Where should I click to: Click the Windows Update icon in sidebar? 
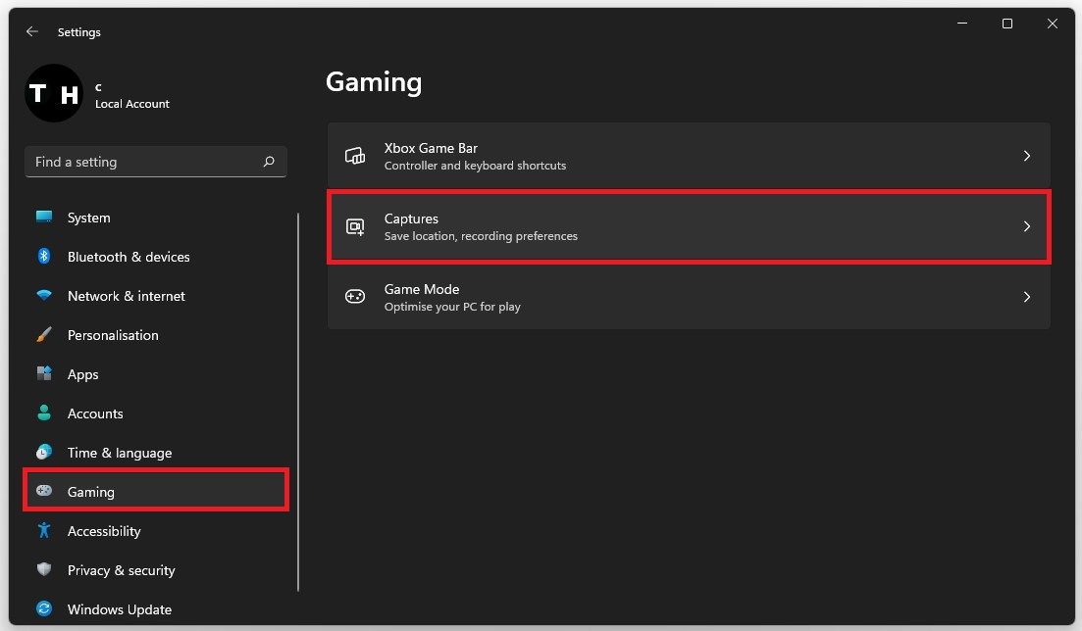pyautogui.click(x=44, y=609)
